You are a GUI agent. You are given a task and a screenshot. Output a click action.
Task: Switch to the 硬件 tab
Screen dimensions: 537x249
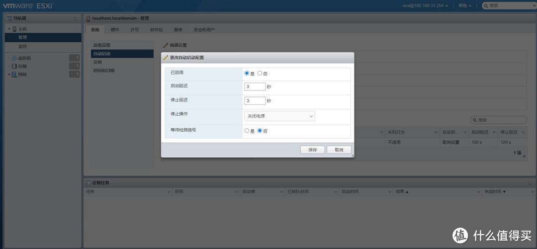(115, 30)
